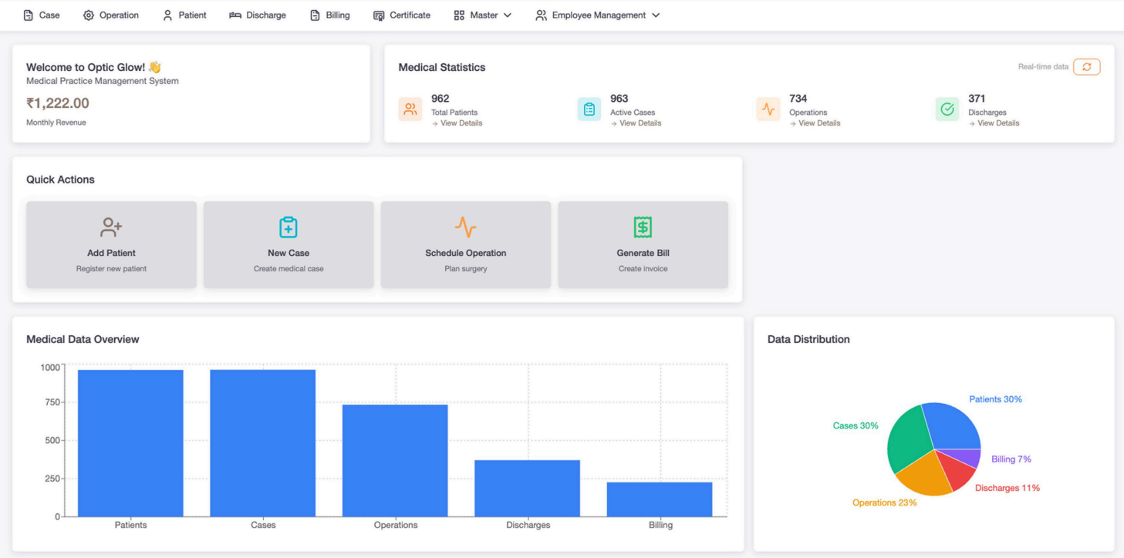Select the Discharge item in top navigation
This screenshot has width=1124, height=558.
tap(258, 15)
